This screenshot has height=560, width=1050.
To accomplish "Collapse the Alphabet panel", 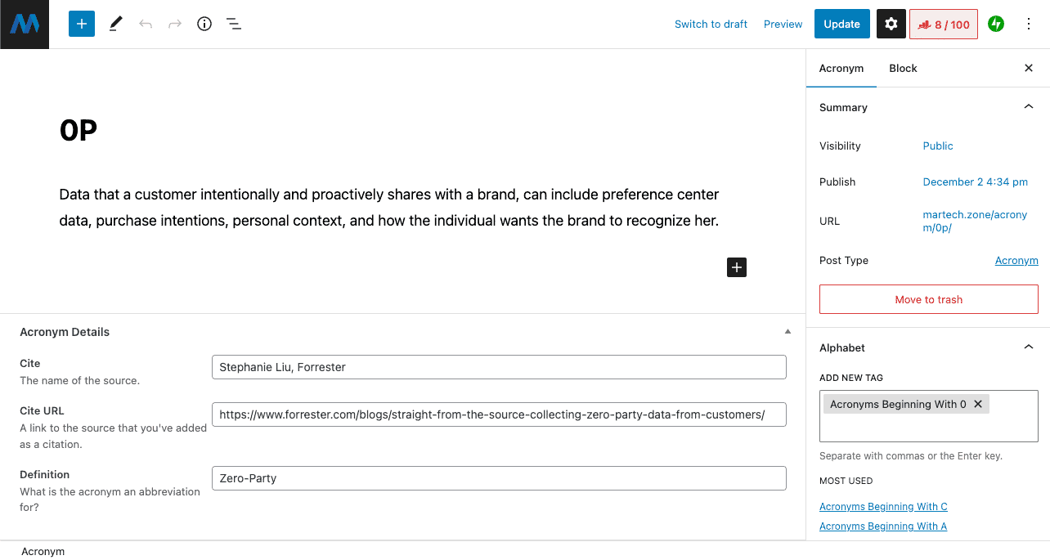I will coord(1029,347).
